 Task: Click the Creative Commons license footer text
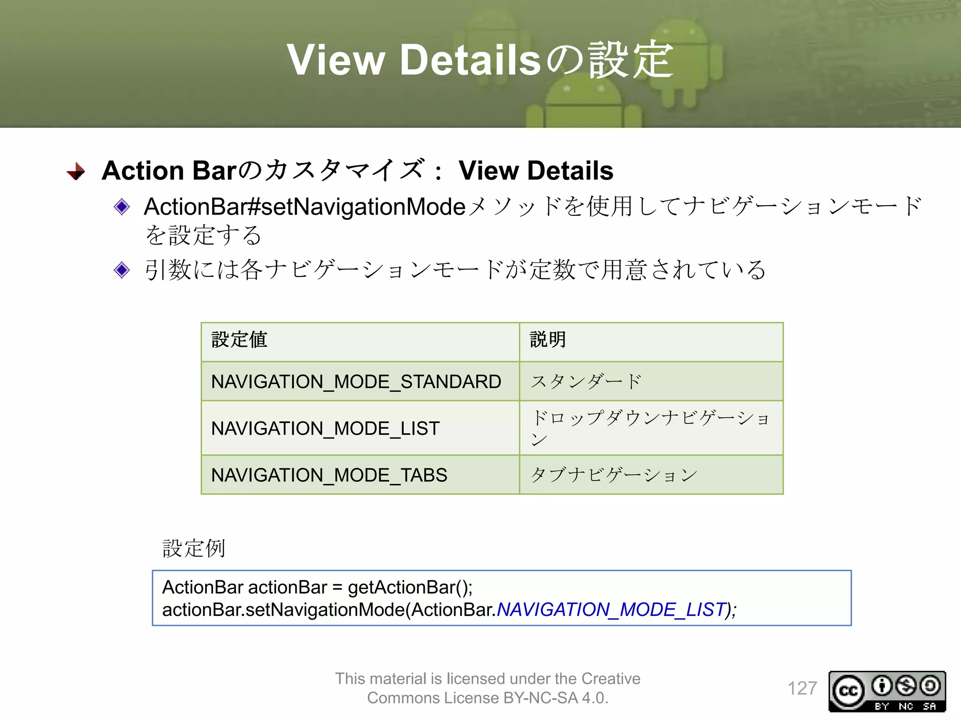pyautogui.click(x=488, y=688)
